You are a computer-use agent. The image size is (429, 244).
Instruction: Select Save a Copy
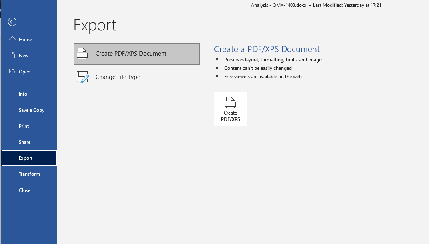pyautogui.click(x=29, y=110)
